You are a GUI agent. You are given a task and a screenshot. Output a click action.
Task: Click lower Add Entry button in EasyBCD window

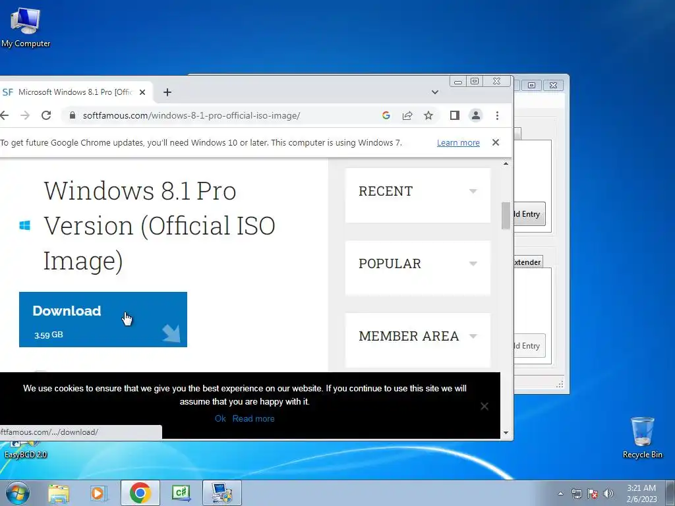[529, 345]
